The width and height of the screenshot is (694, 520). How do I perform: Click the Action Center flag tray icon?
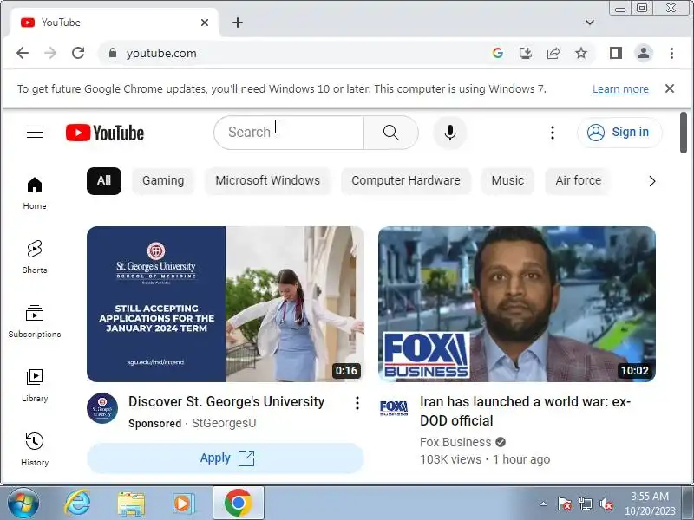(565, 504)
